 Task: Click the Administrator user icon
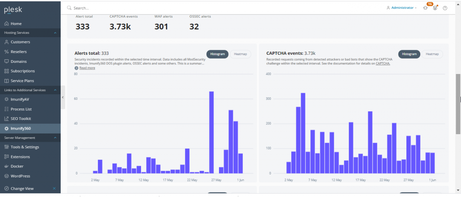(x=388, y=8)
